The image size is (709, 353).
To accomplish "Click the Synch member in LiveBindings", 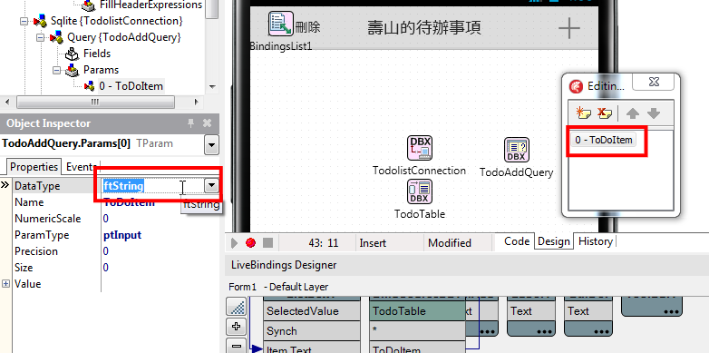I will tap(312, 331).
